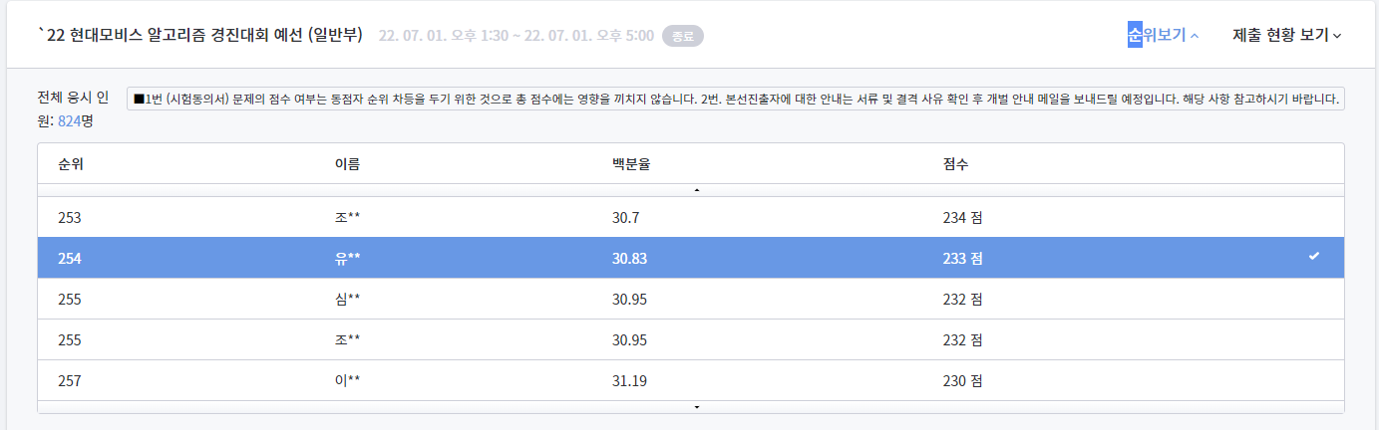Click score 234 점 cell
Image resolution: width=1379 pixels, height=430 pixels.
(x=962, y=216)
